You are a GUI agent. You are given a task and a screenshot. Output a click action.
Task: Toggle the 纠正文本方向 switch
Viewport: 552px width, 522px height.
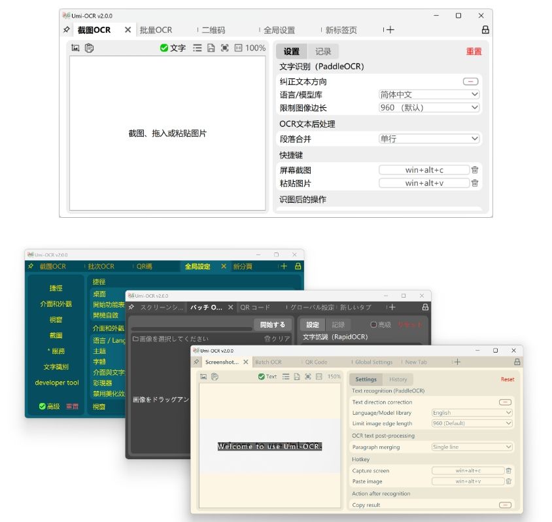point(470,82)
